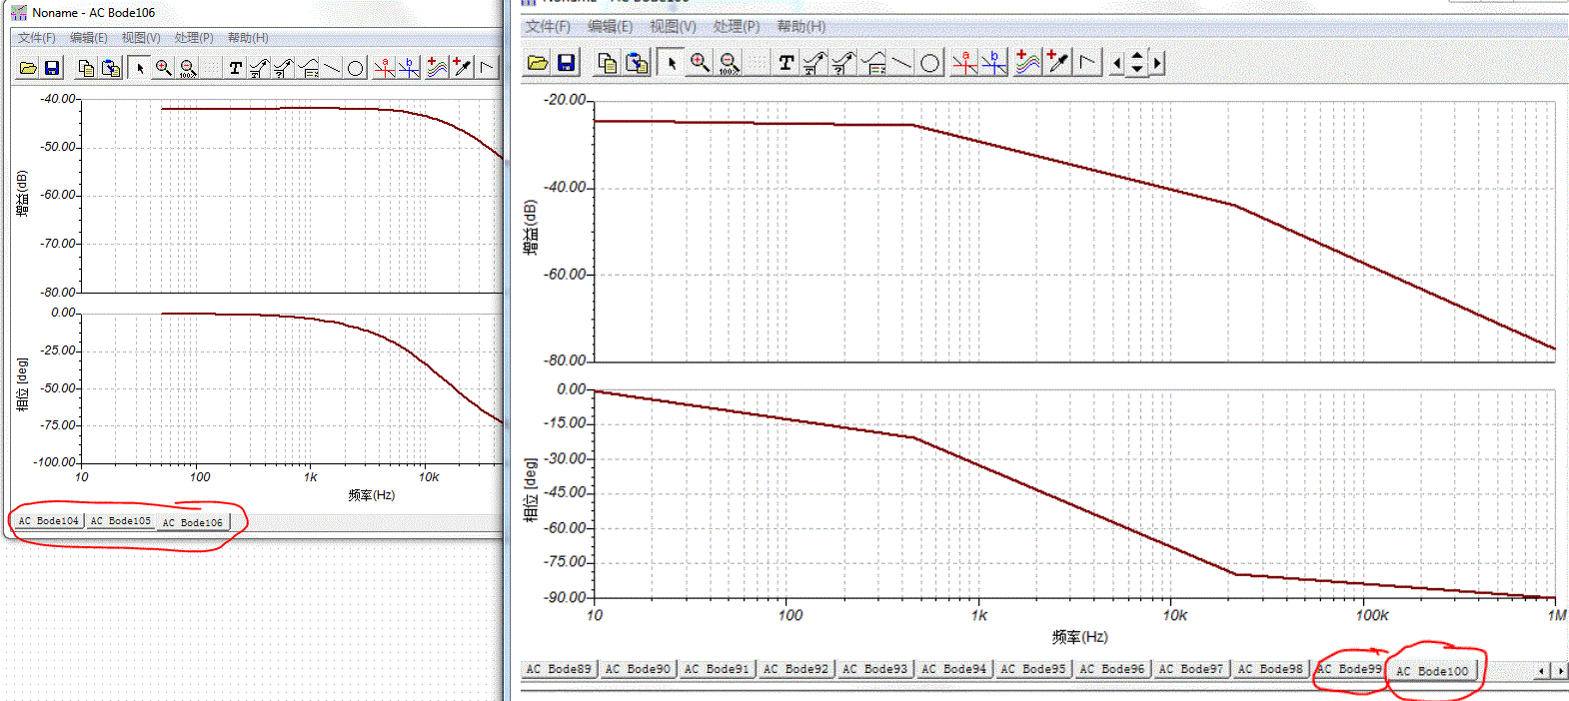Click cursor 'b' icon in Bode106 window
Viewport: 1569px width, 701px height.
pyautogui.click(x=409, y=68)
